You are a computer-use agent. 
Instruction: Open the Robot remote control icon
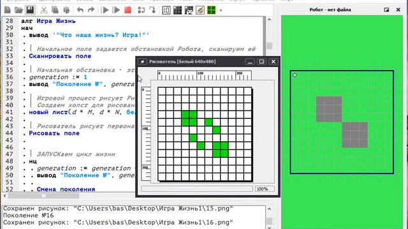coord(189,10)
